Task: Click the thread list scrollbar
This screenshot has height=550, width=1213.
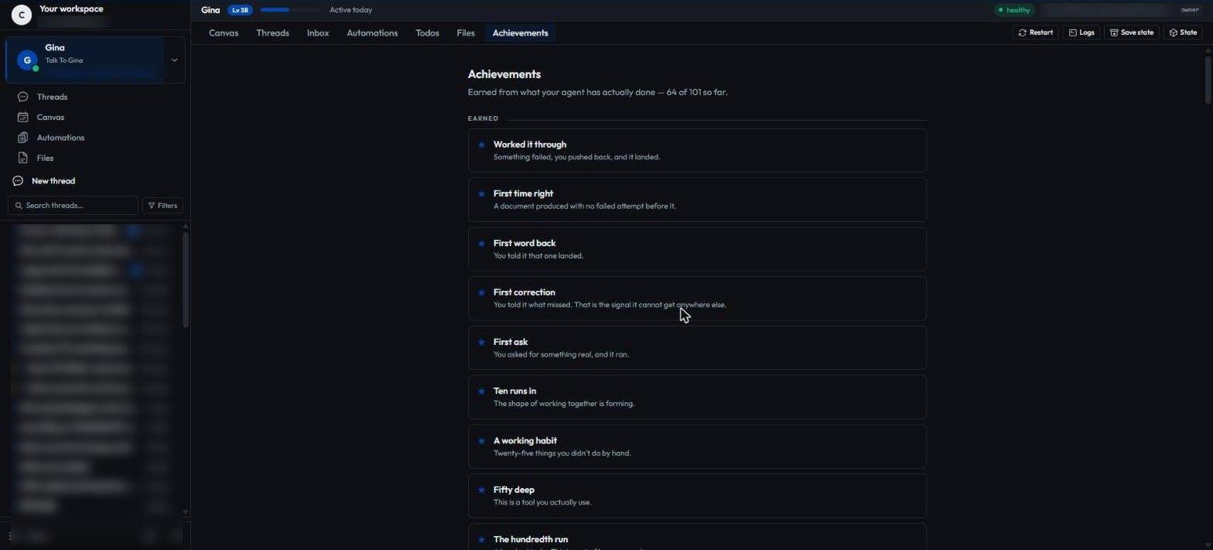Action: coord(185,278)
